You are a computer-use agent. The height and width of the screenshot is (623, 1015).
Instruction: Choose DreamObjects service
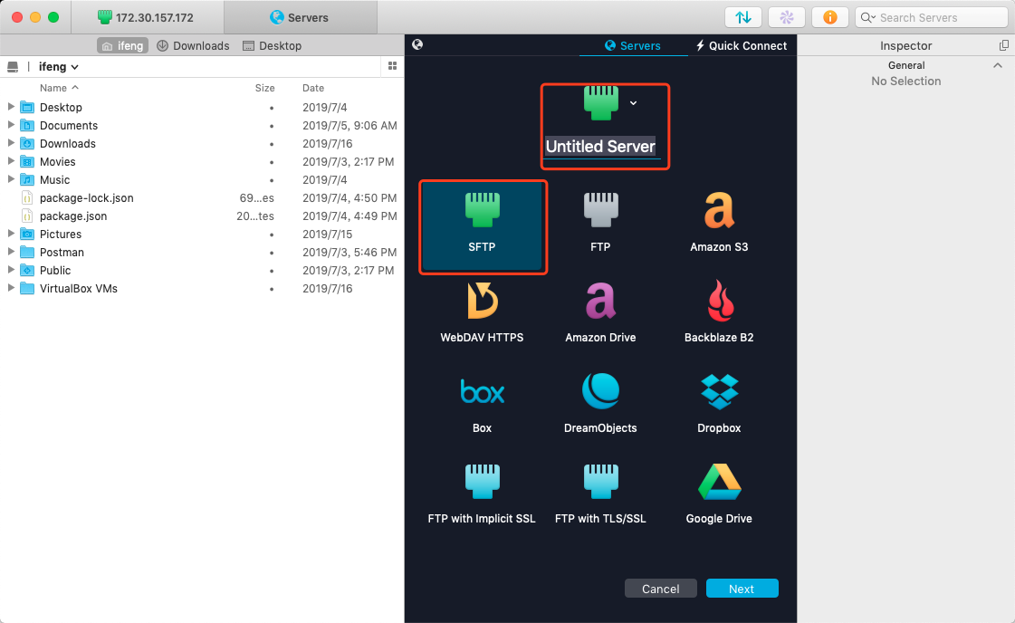pyautogui.click(x=600, y=404)
